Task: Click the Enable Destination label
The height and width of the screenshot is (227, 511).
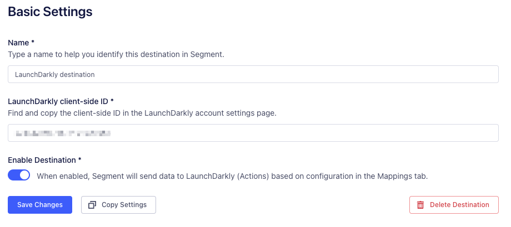Action: [x=42, y=160]
